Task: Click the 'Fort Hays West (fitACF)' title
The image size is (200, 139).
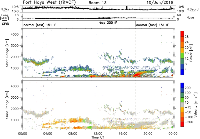Action: click(49, 2)
